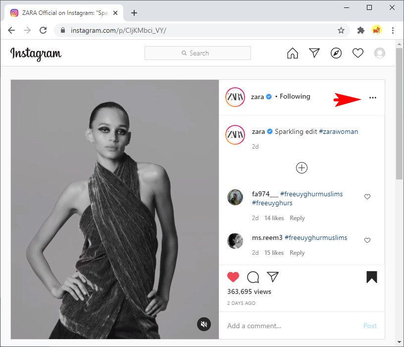Open your profile avatar in header

click(x=380, y=53)
